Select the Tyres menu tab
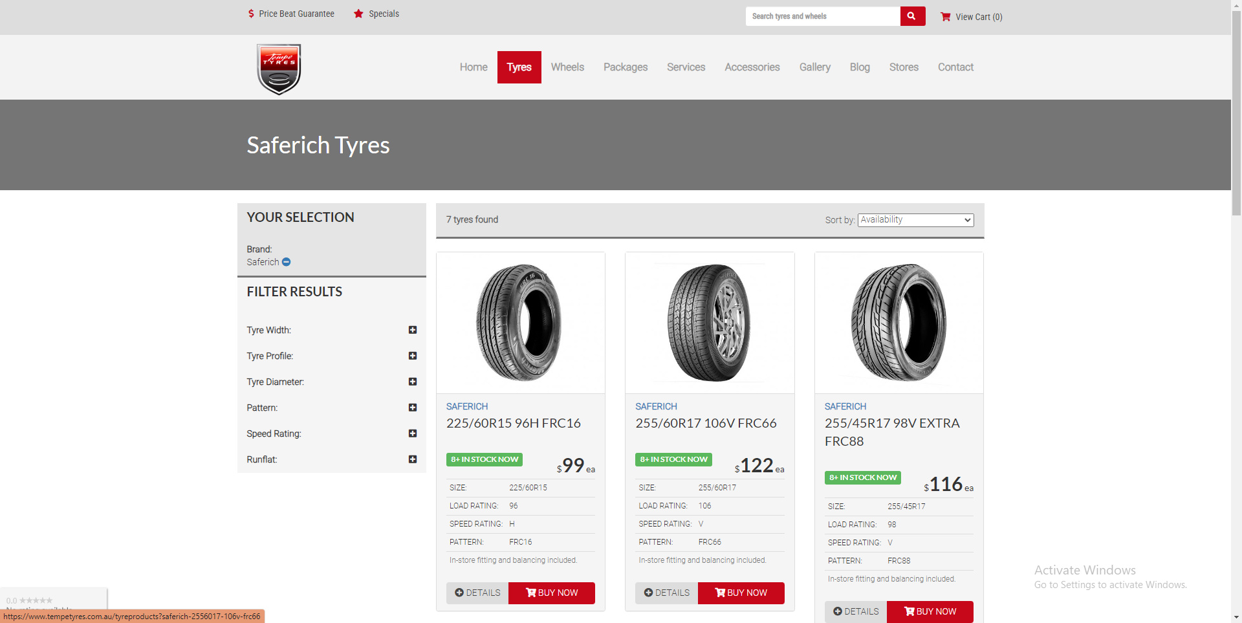This screenshot has width=1242, height=623. pyautogui.click(x=519, y=67)
